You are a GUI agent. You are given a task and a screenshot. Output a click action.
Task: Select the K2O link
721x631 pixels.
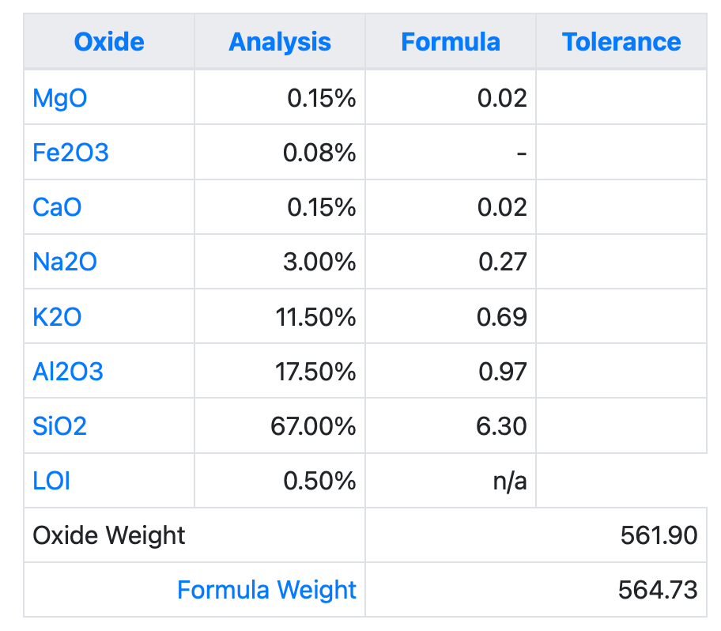(x=57, y=316)
